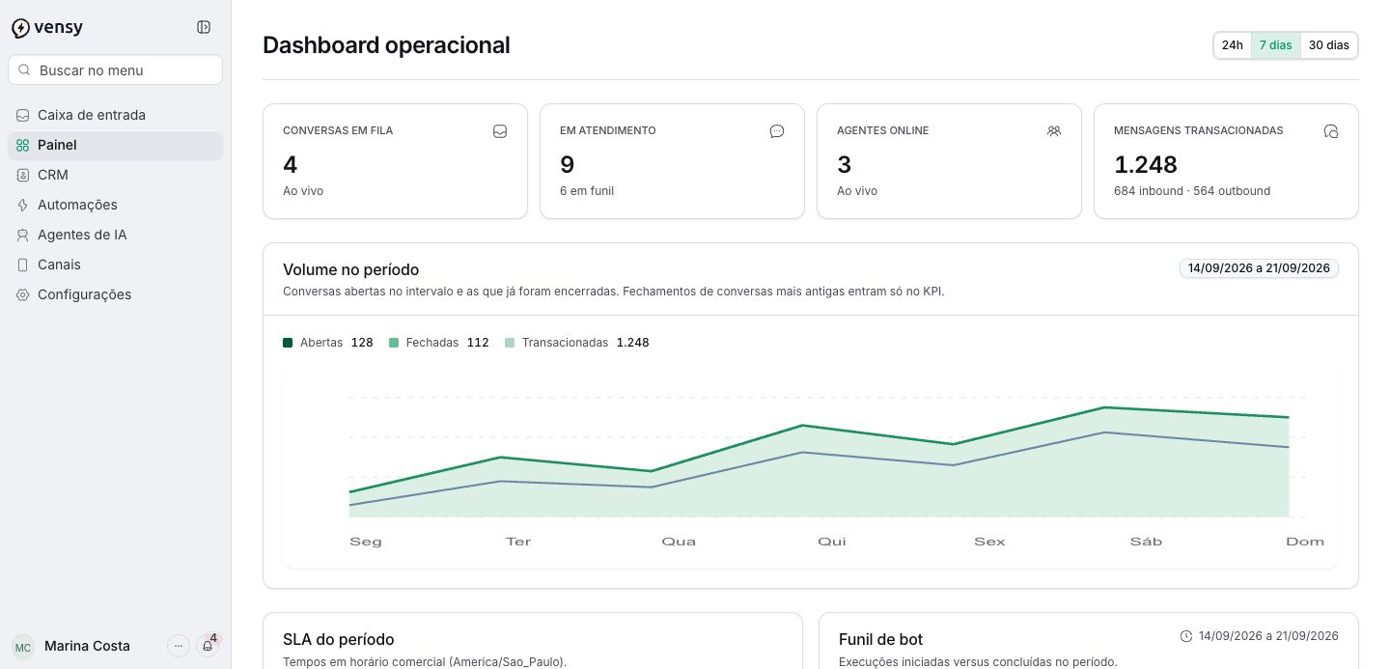Click the 14/09/2026 a 21/09/2026 date badge in Volume no período
Screen dimensions: 1390x669
tap(1259, 268)
